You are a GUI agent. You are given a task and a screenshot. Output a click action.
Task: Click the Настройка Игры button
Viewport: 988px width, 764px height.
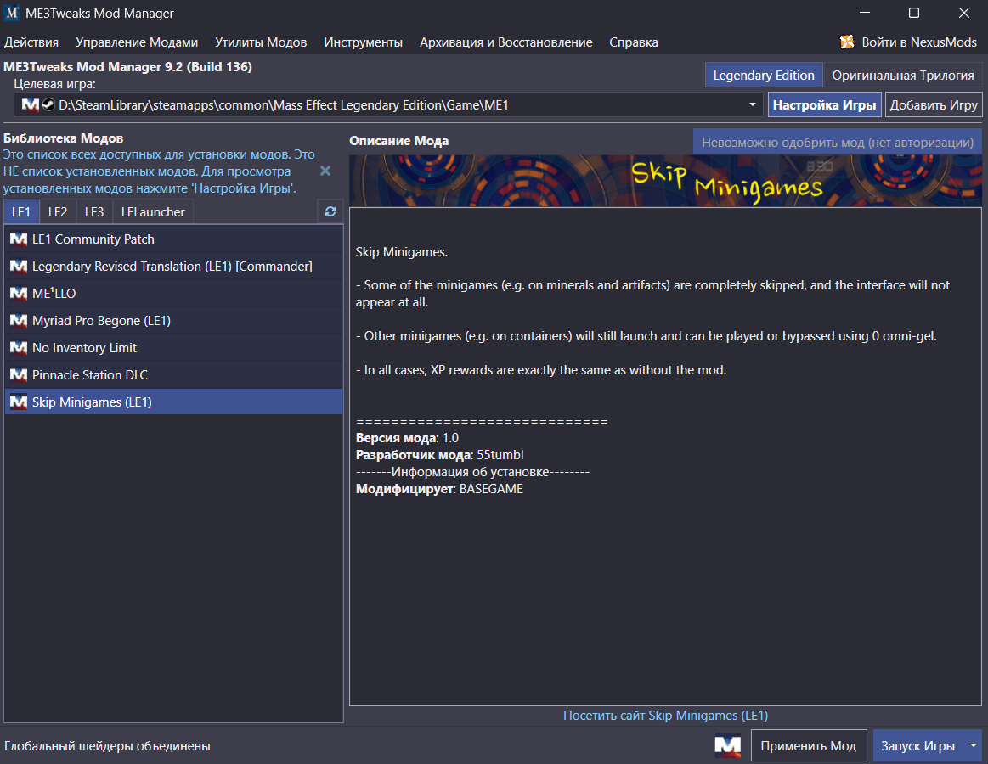pyautogui.click(x=824, y=104)
